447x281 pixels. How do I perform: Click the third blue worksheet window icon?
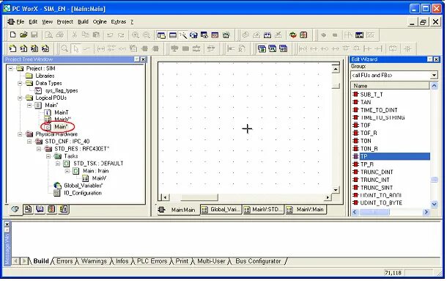[283, 48]
